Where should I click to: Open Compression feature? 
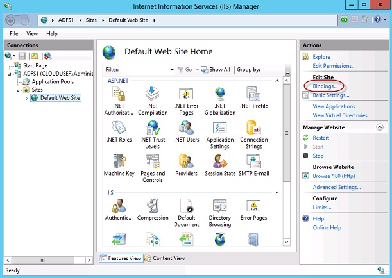pos(153,209)
